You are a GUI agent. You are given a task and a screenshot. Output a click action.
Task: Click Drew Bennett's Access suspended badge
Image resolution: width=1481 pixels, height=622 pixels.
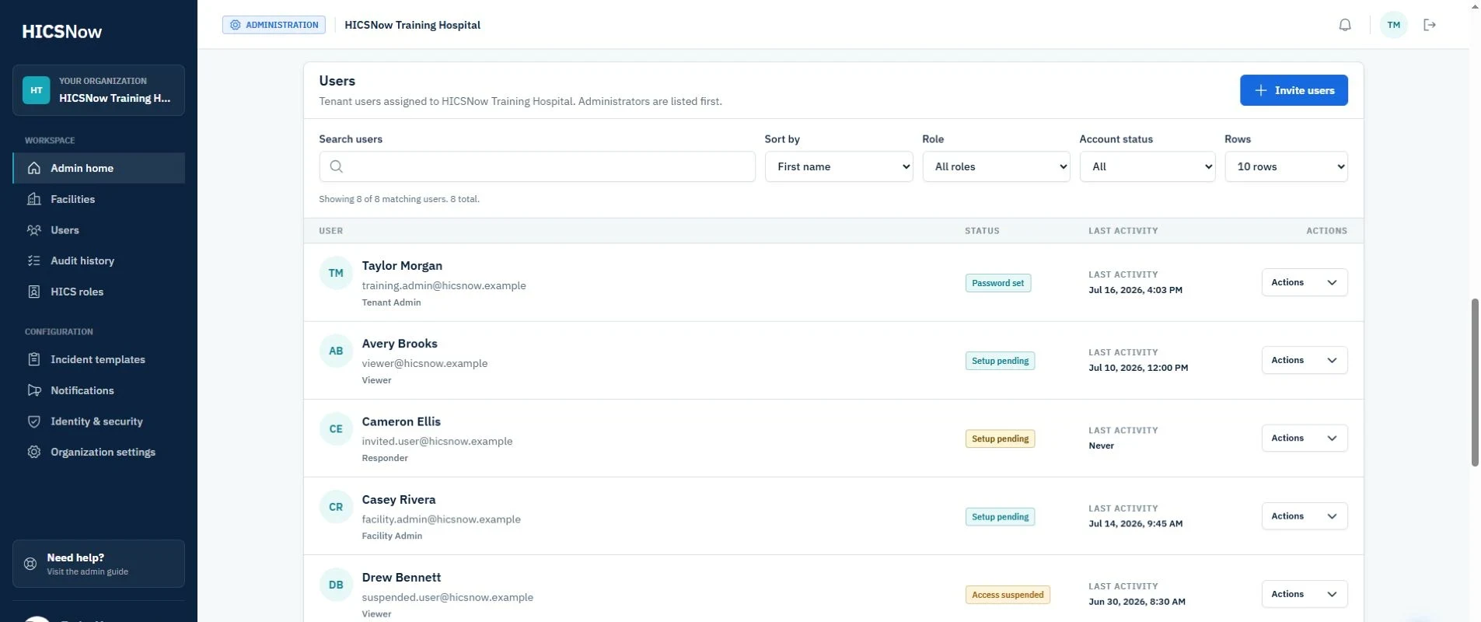pyautogui.click(x=1008, y=595)
